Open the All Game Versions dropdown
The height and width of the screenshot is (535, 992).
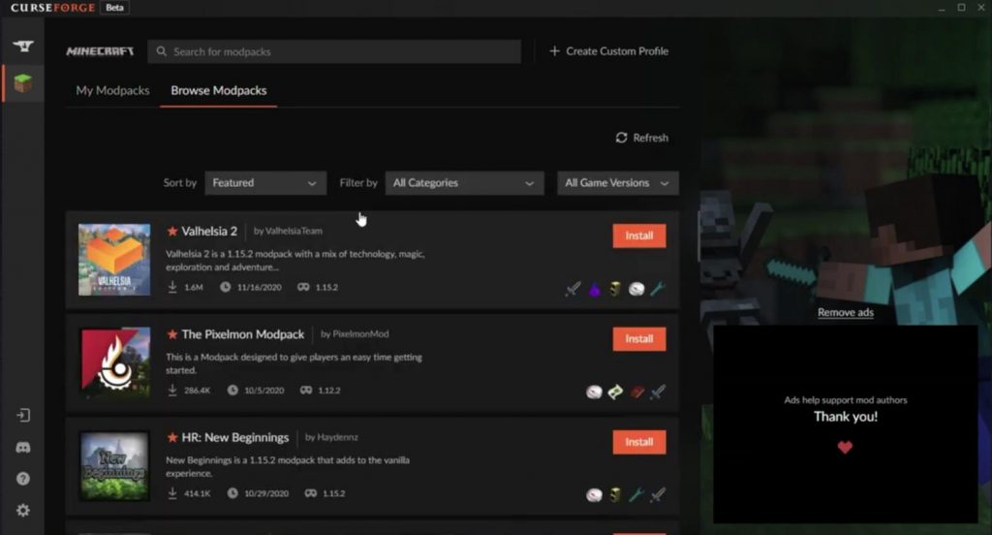tap(618, 183)
